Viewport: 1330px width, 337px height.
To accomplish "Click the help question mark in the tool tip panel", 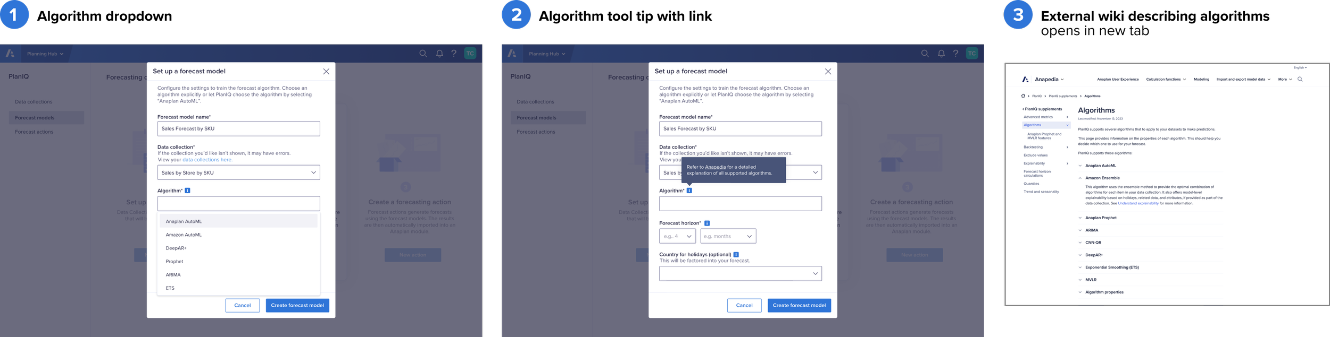I will (x=955, y=54).
